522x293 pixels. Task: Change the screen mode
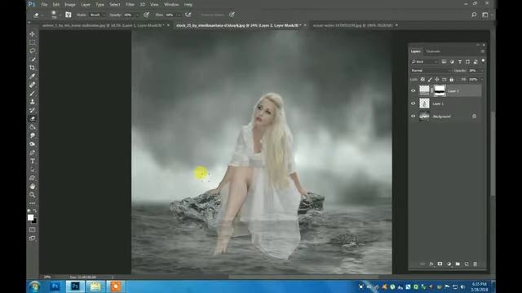coord(33,238)
